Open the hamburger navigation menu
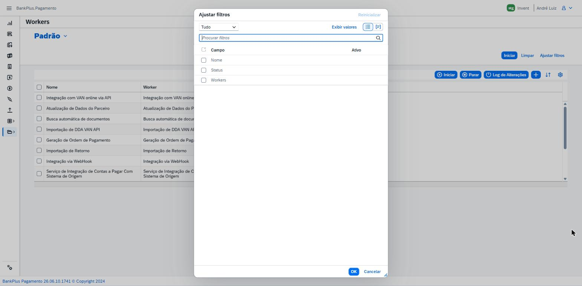 (x=9, y=8)
